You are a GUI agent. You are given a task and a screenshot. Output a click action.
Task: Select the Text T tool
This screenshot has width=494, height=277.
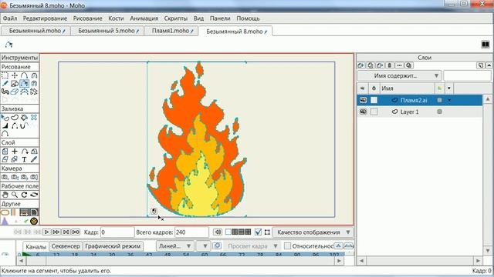click(24, 159)
